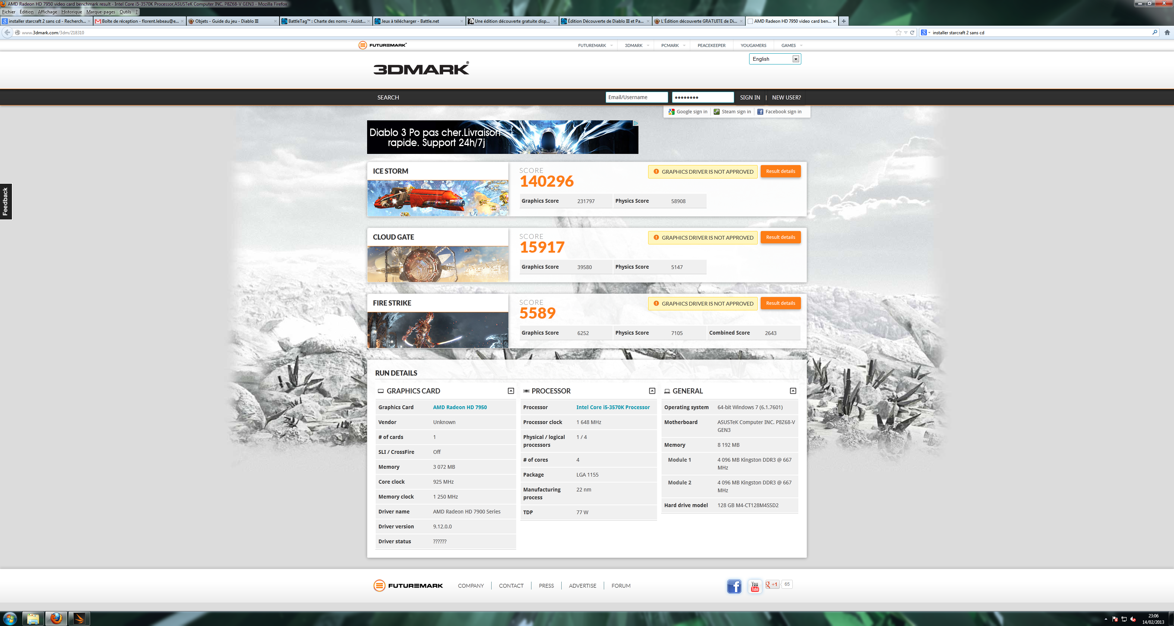Open new tab with plus icon

pyautogui.click(x=843, y=21)
